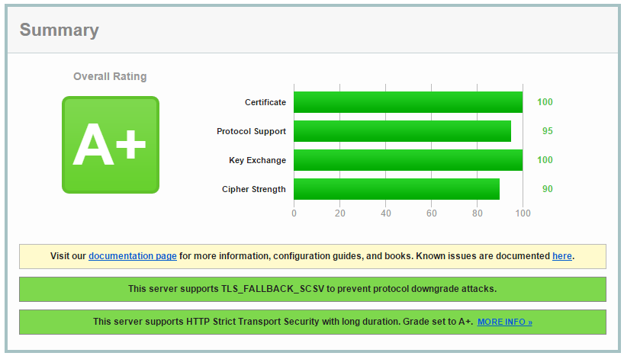
Task: Click the Certificate label
Action: [x=265, y=102]
